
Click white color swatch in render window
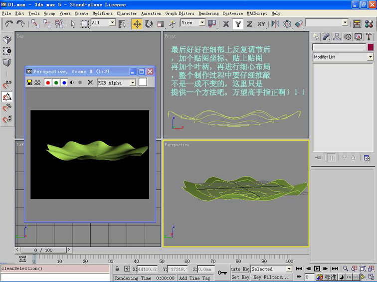tap(143, 82)
